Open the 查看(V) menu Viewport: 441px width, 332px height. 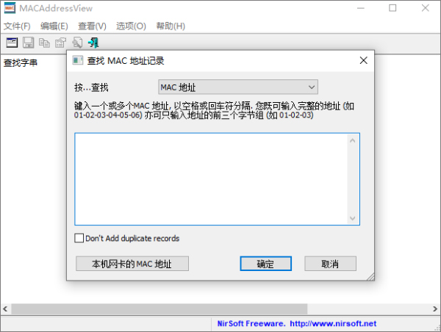93,26
